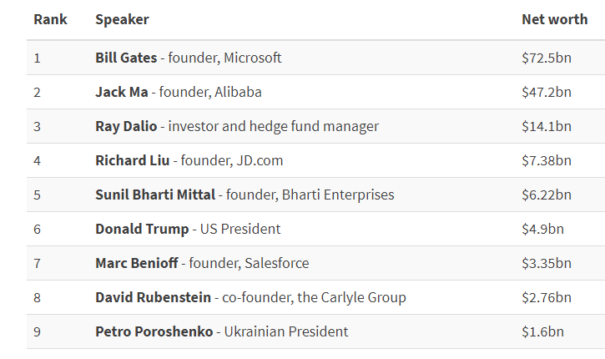Select Petro Poroshenko speaker entry

point(222,331)
